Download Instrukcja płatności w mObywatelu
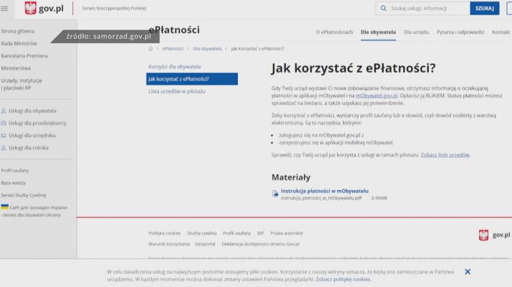The image size is (512, 287). [325, 191]
